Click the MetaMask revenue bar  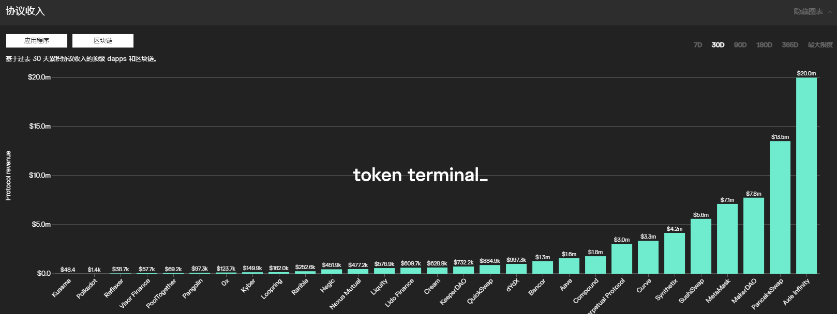click(727, 239)
